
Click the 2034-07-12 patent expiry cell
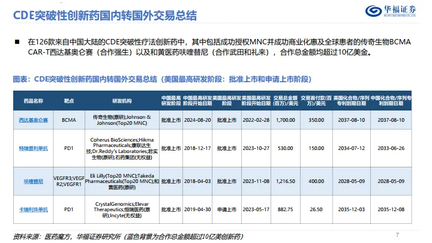click(x=352, y=148)
